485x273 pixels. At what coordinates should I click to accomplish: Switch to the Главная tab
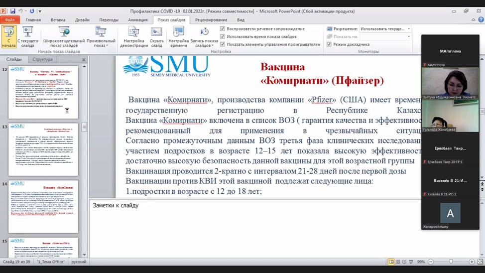coord(33,20)
